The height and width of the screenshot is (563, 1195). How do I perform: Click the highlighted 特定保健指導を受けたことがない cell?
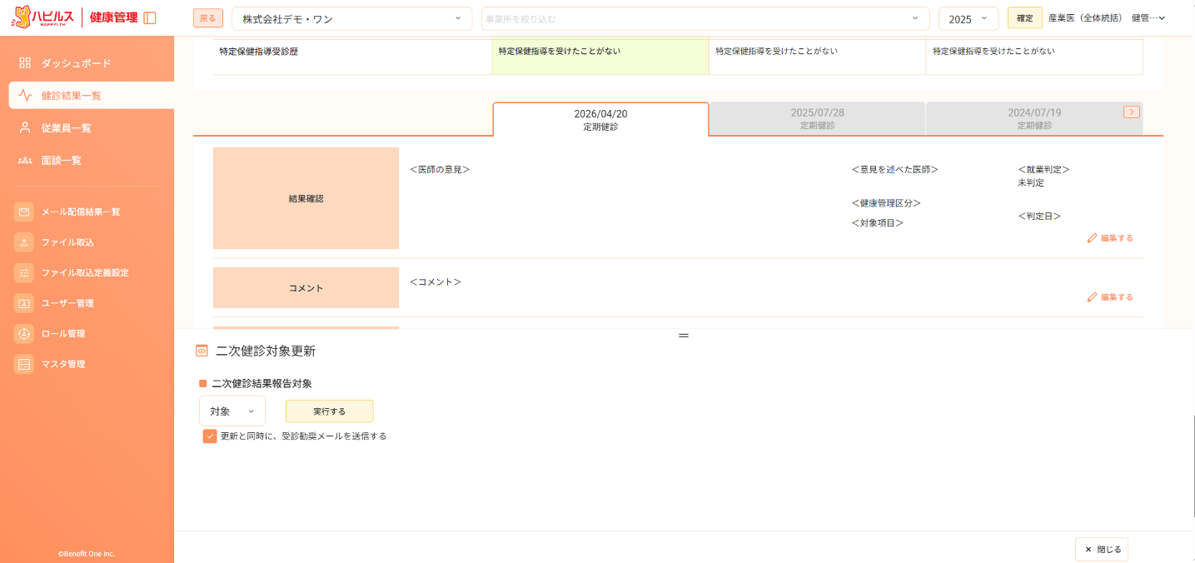[600, 57]
